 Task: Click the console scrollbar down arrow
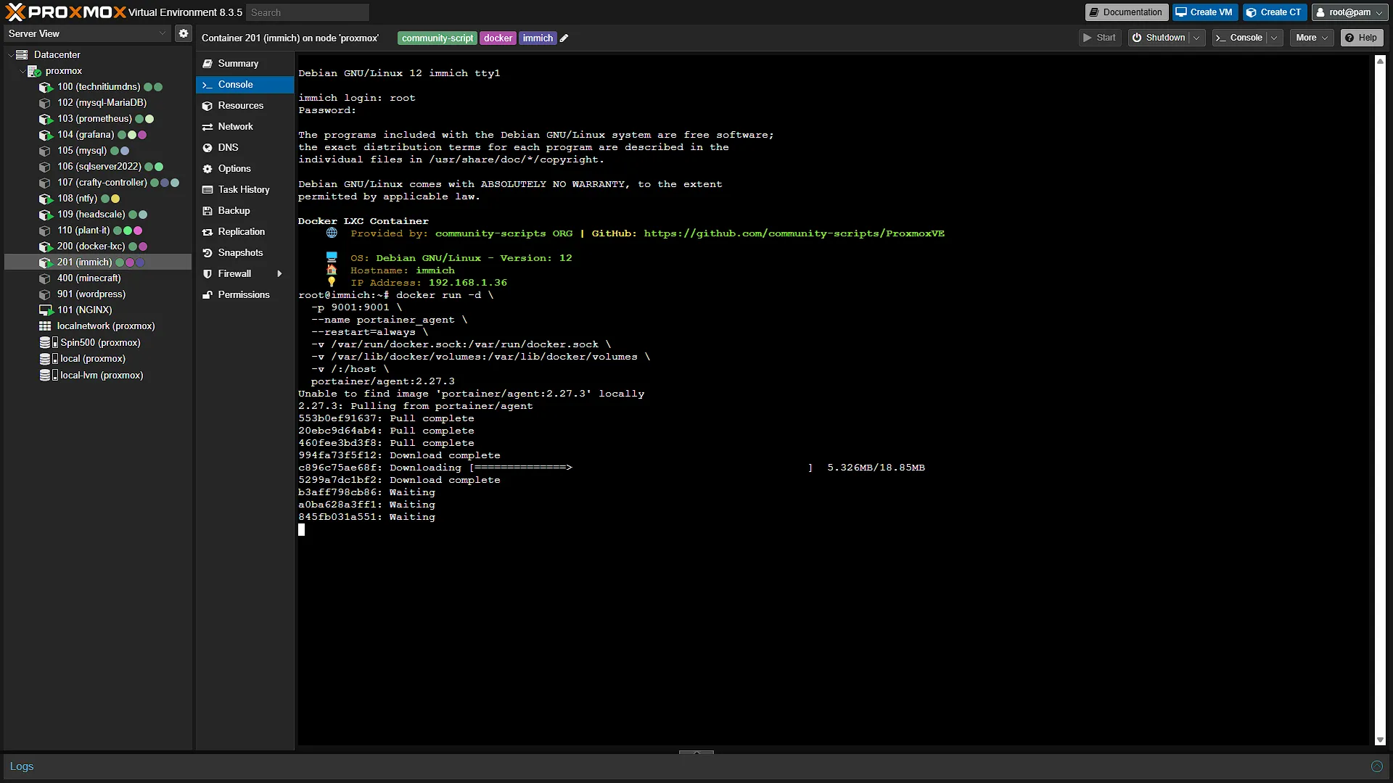coord(1380,740)
